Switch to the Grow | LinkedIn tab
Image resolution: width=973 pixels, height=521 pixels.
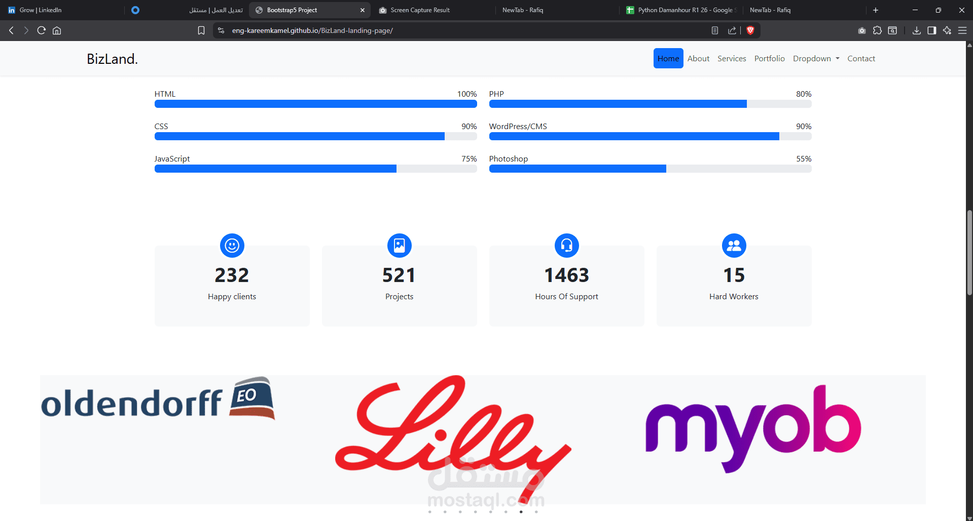click(x=63, y=10)
